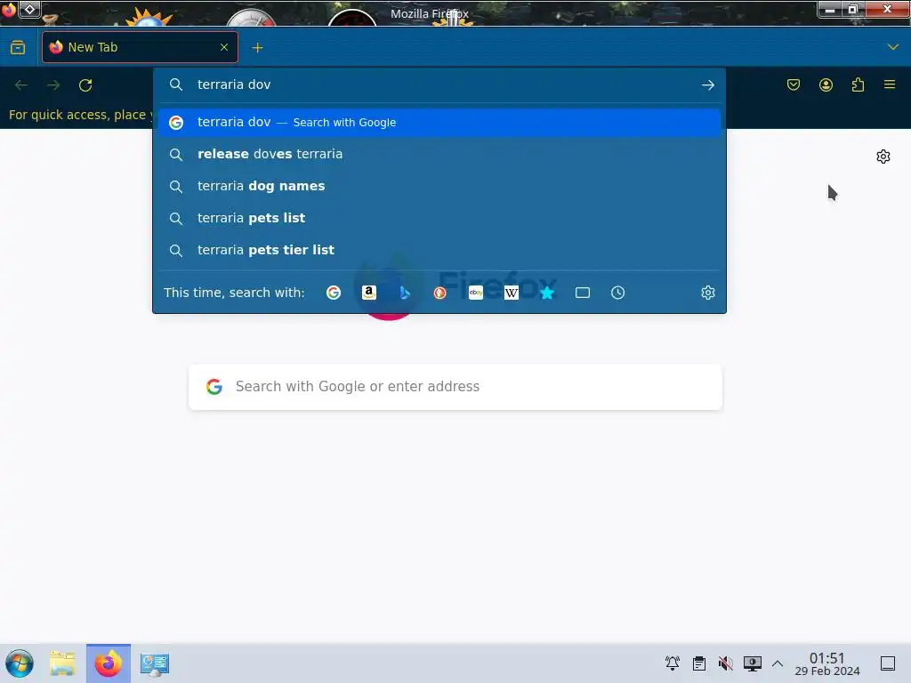The width and height of the screenshot is (911, 683).
Task: Go forward one page
Action: click(53, 85)
